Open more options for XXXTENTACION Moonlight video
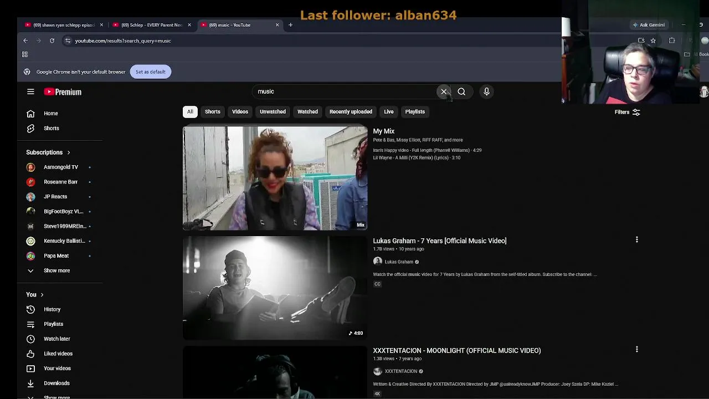 (x=636, y=350)
